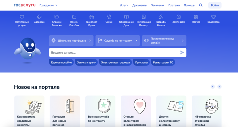Expand the Гражданам audience dropdown
The image size is (238, 127).
pyautogui.click(x=48, y=5)
